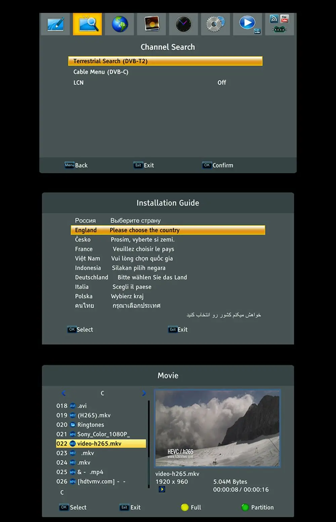The height and width of the screenshot is (522, 336).
Task: Open the RSS YouTube network apps icon
Action: click(280, 24)
